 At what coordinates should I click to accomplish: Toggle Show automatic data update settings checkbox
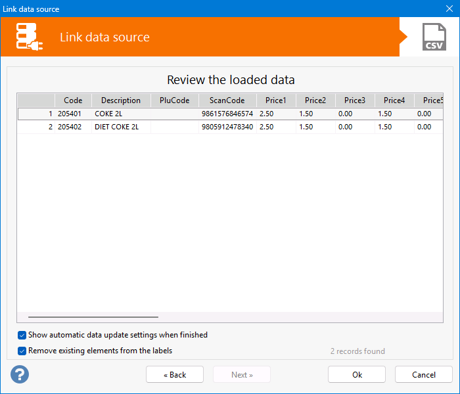[22, 335]
